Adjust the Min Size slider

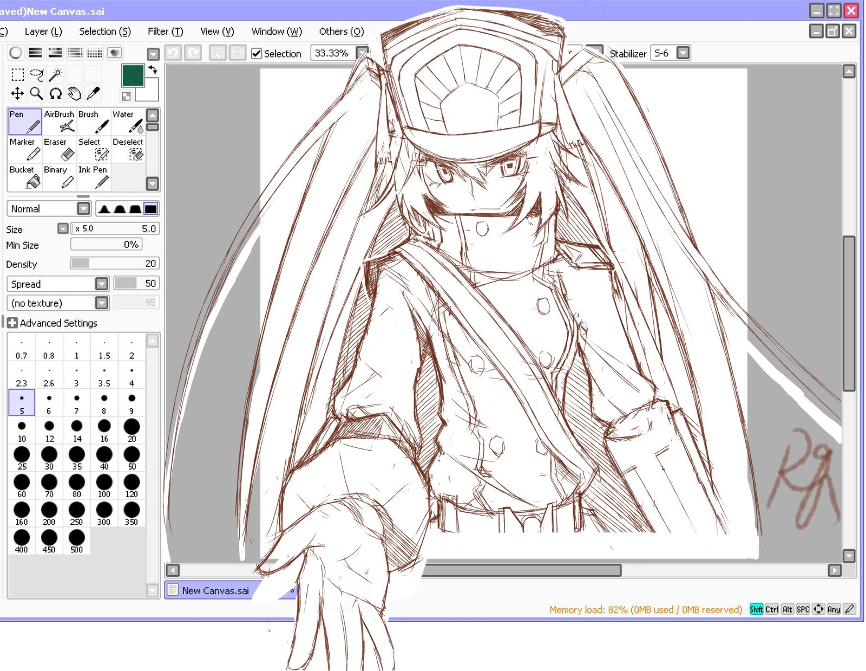106,244
